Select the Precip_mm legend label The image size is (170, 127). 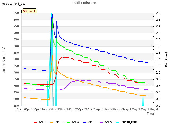tap(129, 122)
